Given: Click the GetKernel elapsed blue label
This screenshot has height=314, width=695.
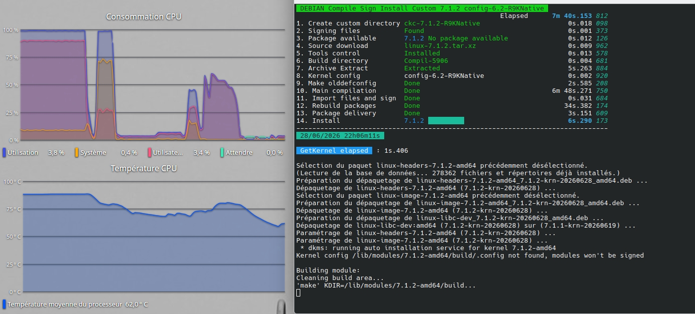Looking at the screenshot, I should [x=334, y=150].
